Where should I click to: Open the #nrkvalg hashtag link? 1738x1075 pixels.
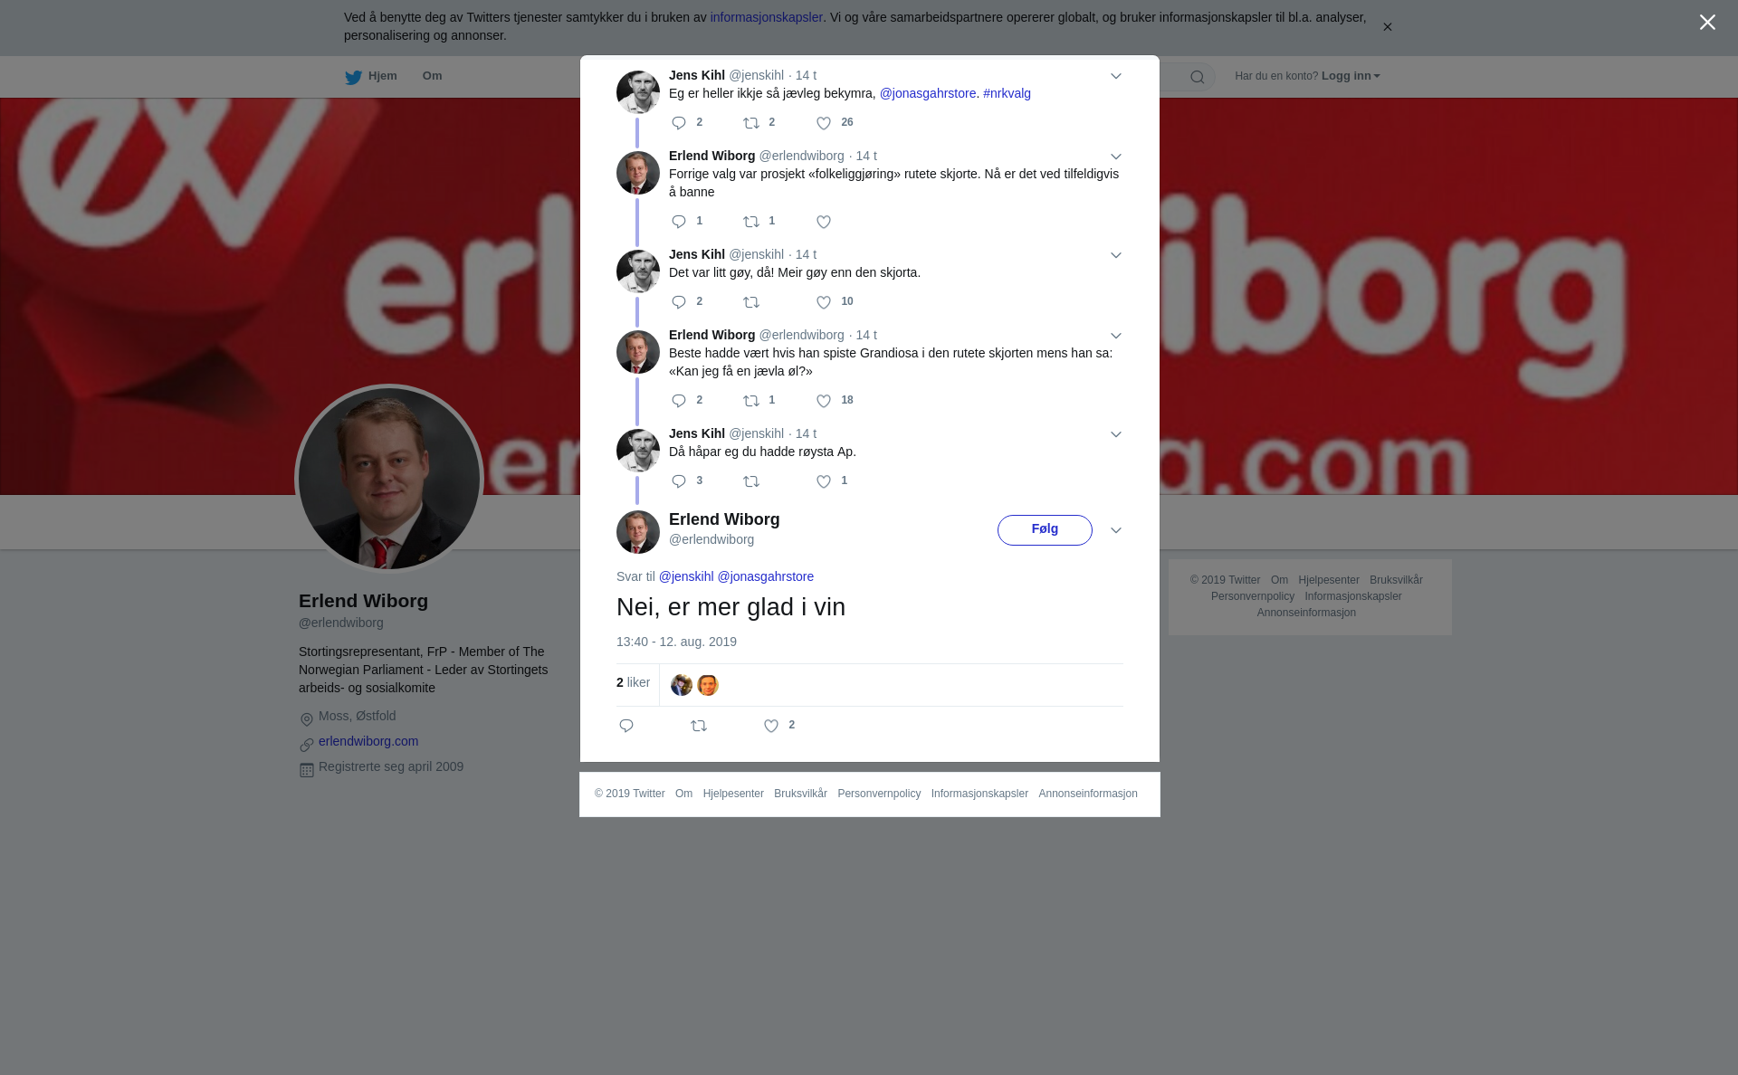pyautogui.click(x=1007, y=93)
